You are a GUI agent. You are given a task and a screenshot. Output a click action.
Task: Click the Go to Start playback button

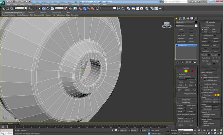pos(195,130)
